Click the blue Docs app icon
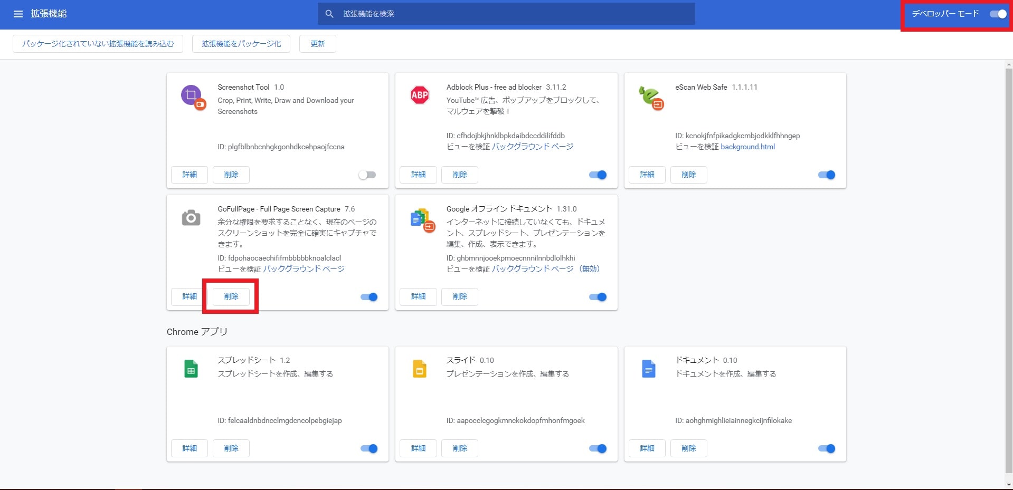1013x490 pixels. (649, 369)
